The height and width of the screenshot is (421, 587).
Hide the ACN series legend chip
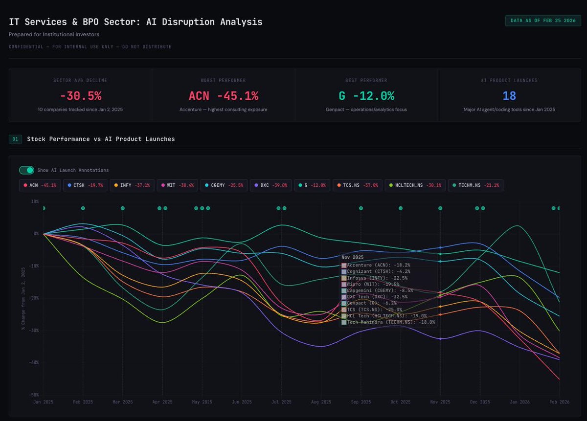point(40,185)
